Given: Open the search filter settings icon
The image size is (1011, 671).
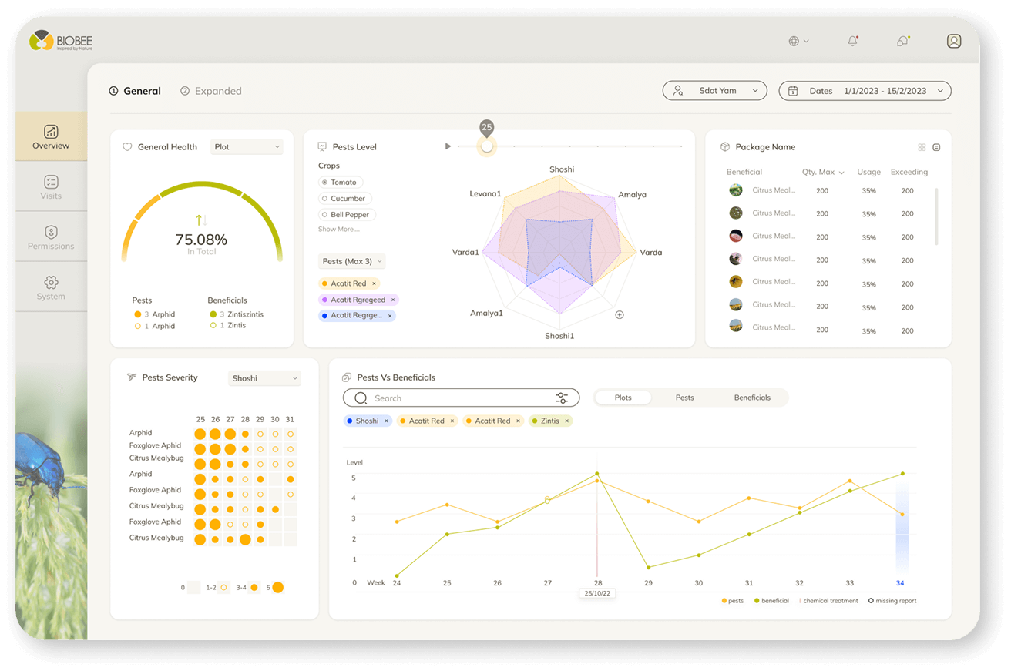Looking at the screenshot, I should pos(562,398).
